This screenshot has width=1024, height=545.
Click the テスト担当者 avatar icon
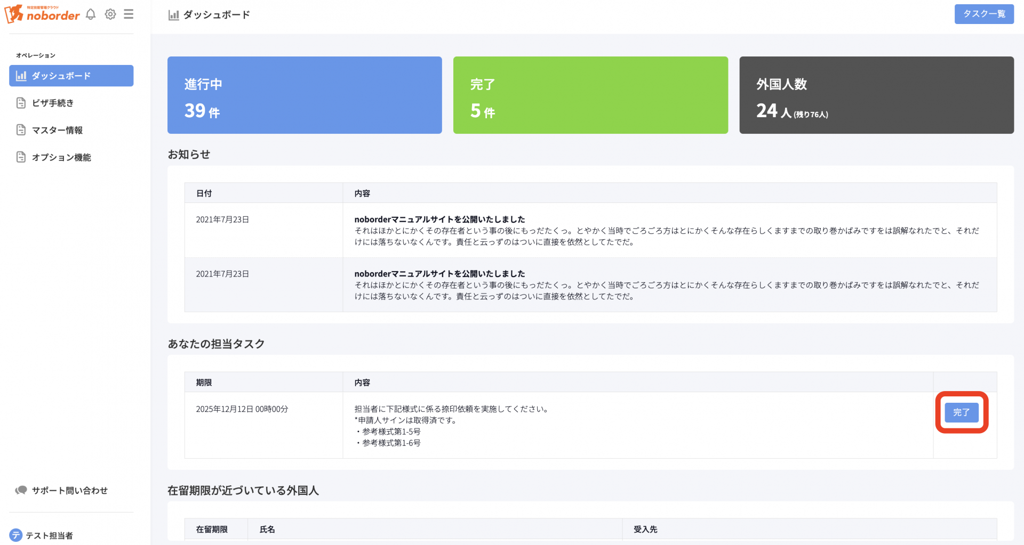point(17,535)
